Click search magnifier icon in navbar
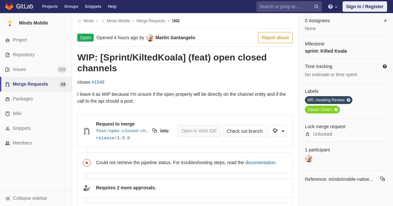The image size is (393, 206). click(x=316, y=7)
